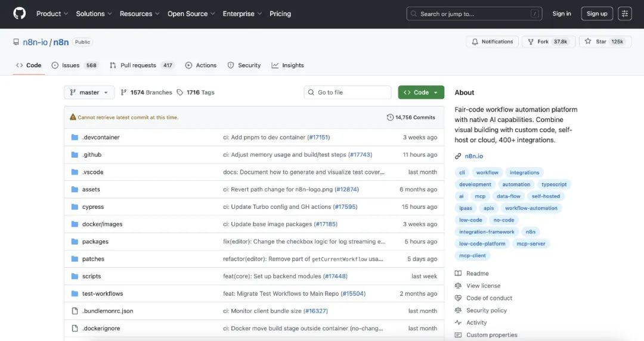The height and width of the screenshot is (341, 644).
Task: Expand the Product menu
Action: [x=52, y=14]
